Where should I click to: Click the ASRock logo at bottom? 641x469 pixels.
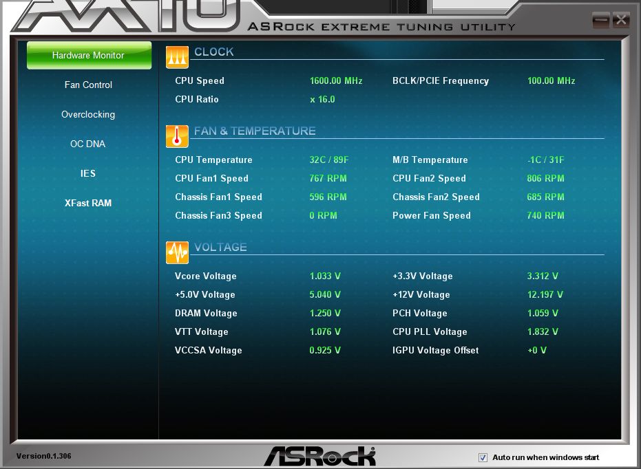click(320, 456)
